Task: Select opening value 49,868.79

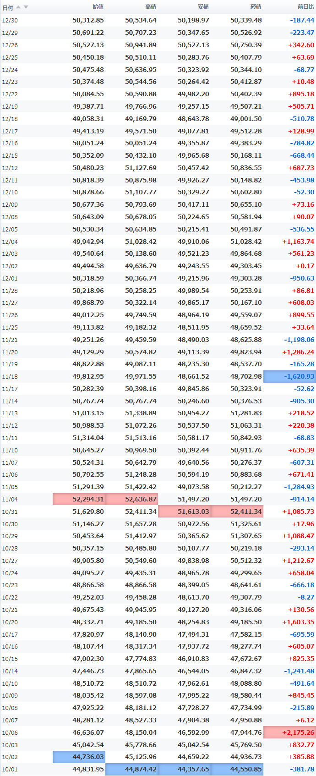Action: 88,303
